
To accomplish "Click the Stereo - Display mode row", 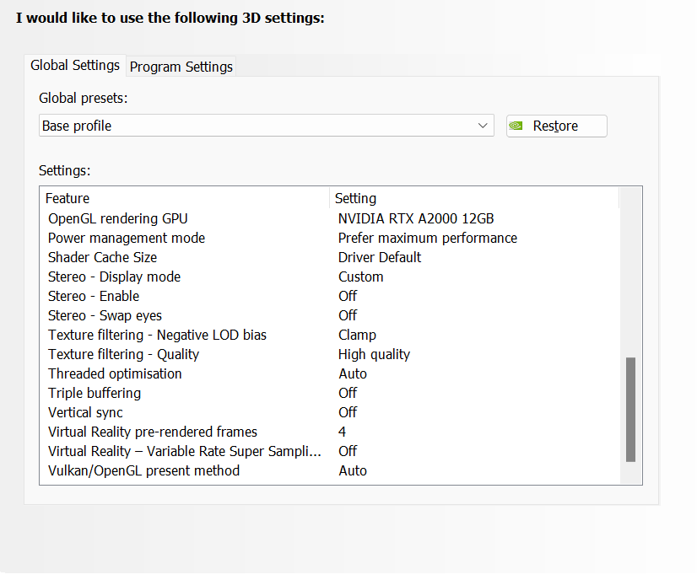I will tap(114, 277).
